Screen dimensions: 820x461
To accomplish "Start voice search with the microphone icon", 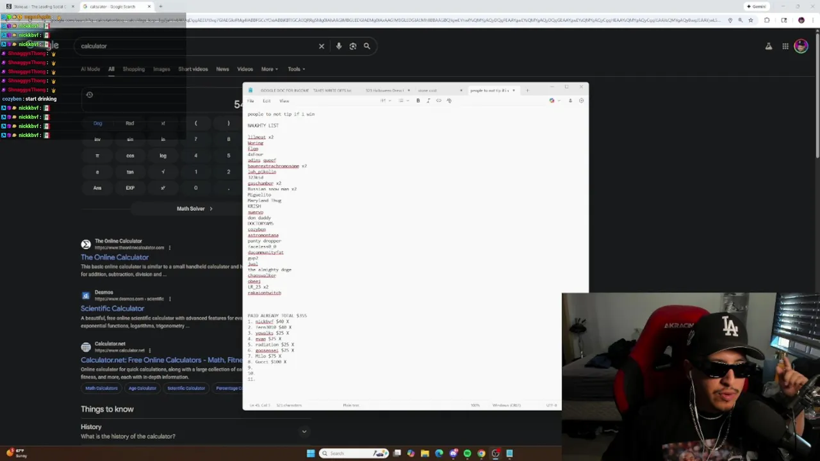I will click(339, 46).
